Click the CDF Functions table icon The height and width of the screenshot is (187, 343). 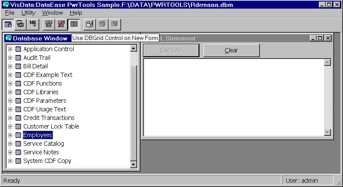click(x=19, y=83)
